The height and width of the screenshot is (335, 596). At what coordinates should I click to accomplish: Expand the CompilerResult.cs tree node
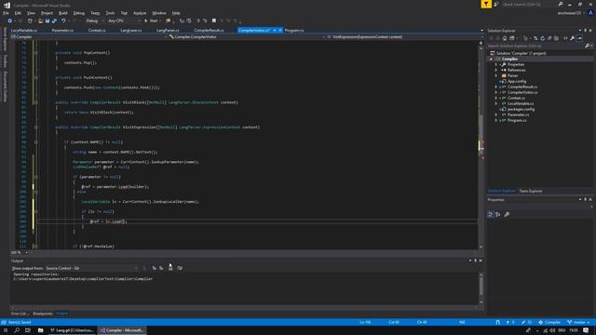click(x=496, y=87)
